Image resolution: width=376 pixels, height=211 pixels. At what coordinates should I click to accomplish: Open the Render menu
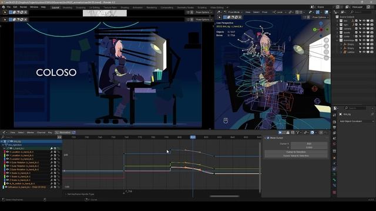23,7
